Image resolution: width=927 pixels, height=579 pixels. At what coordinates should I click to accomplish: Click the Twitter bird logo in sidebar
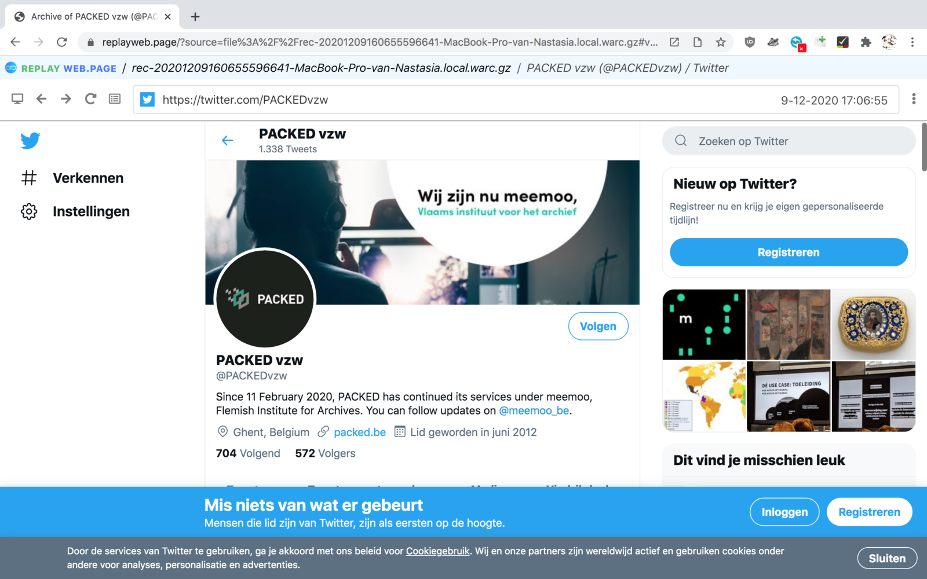point(30,141)
